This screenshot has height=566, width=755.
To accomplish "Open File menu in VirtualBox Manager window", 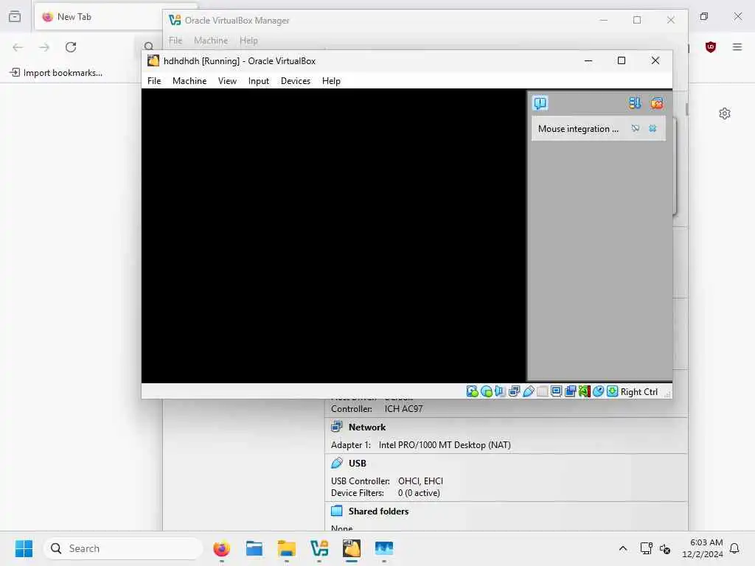I will (175, 41).
